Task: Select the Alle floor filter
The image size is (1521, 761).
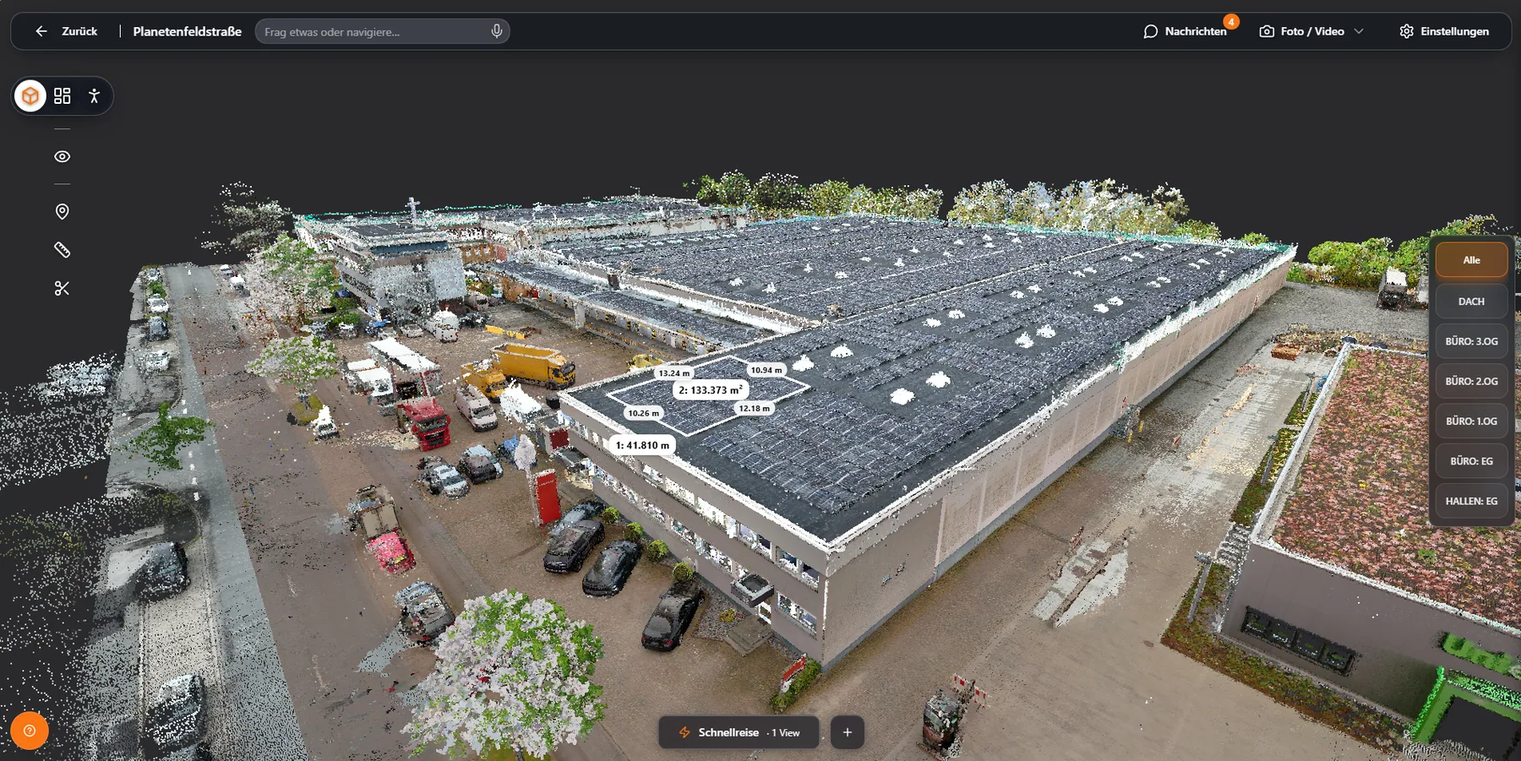Action: click(1471, 260)
